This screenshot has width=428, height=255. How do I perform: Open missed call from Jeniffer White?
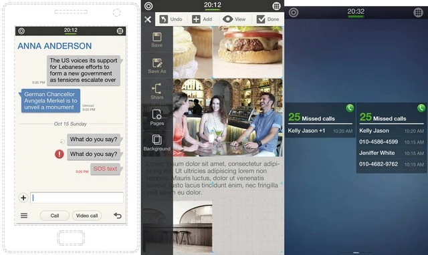point(391,153)
